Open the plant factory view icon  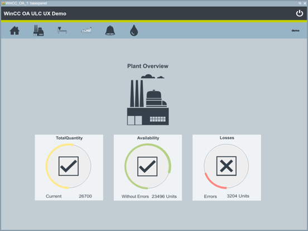point(38,31)
